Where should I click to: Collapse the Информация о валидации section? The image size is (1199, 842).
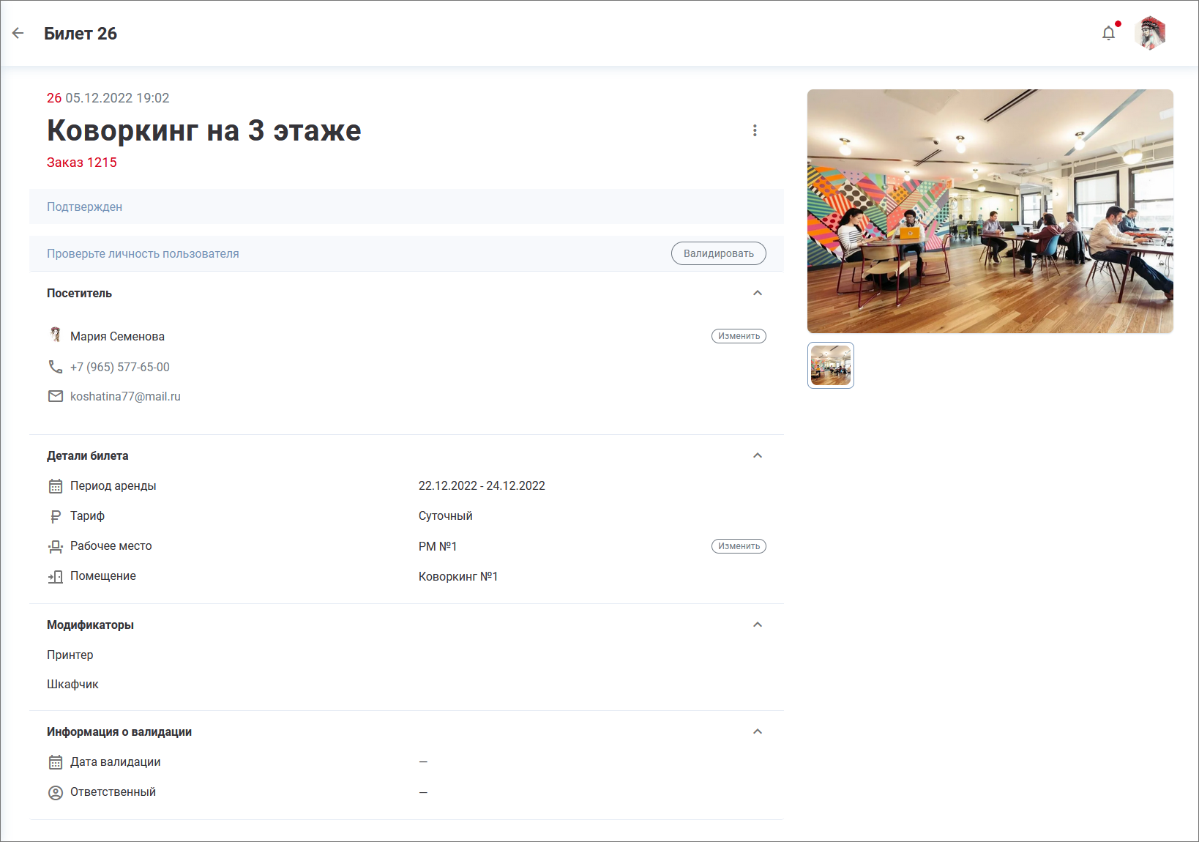[758, 731]
